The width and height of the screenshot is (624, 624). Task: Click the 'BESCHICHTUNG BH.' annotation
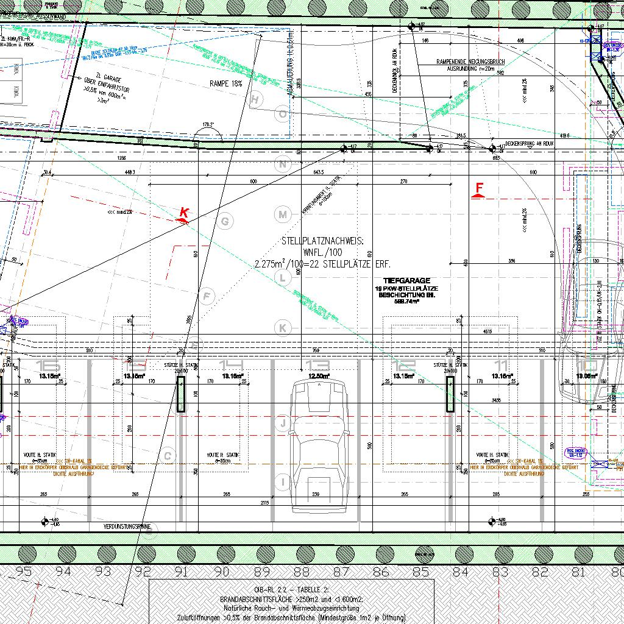click(406, 296)
